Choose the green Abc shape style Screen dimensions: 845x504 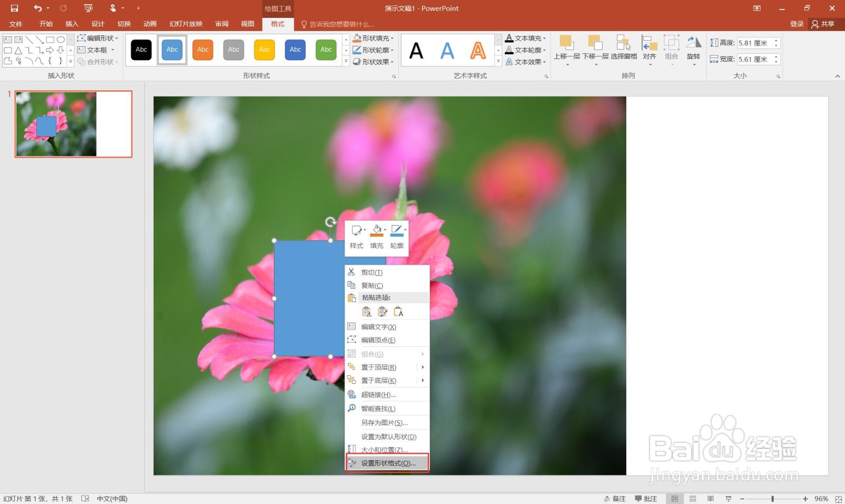(326, 50)
